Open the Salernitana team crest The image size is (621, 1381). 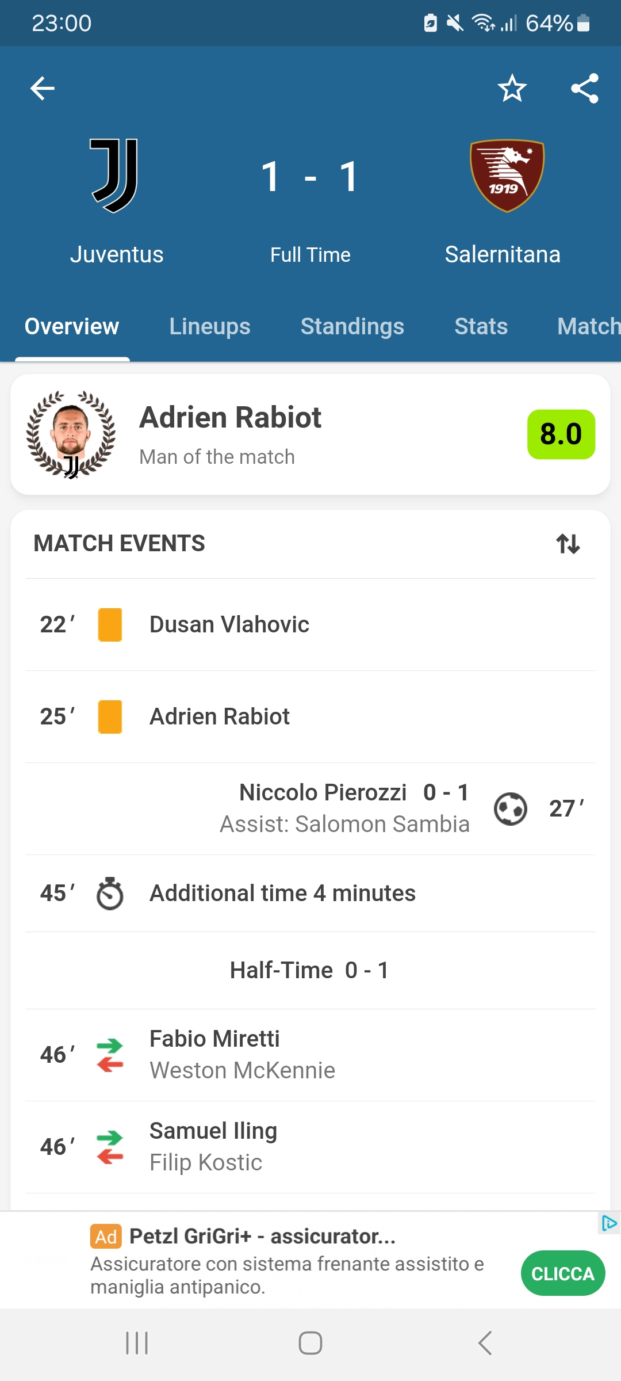pyautogui.click(x=507, y=176)
